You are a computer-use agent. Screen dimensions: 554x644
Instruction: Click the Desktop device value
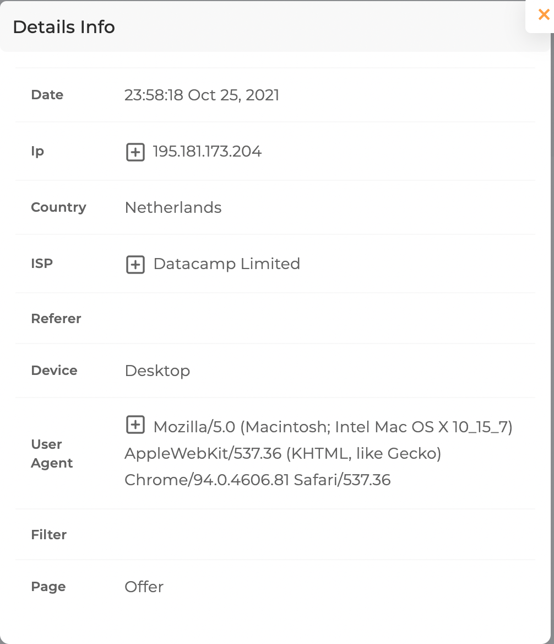[x=157, y=371]
